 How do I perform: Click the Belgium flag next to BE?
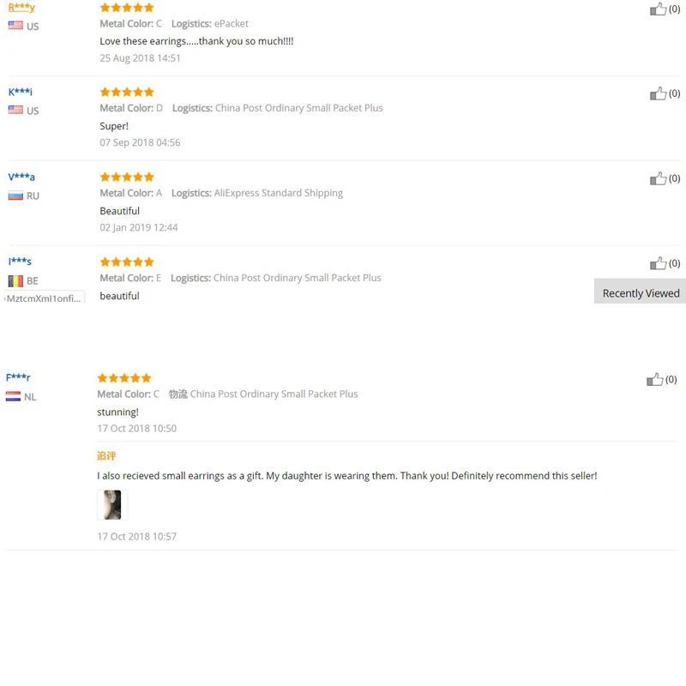pos(15,281)
